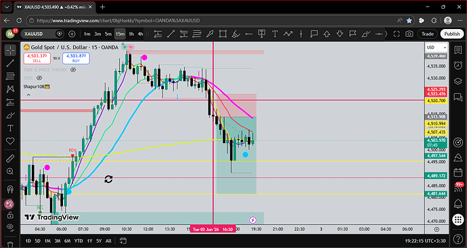Enter fullscreen mode
The height and width of the screenshot is (248, 467).
click(396, 34)
